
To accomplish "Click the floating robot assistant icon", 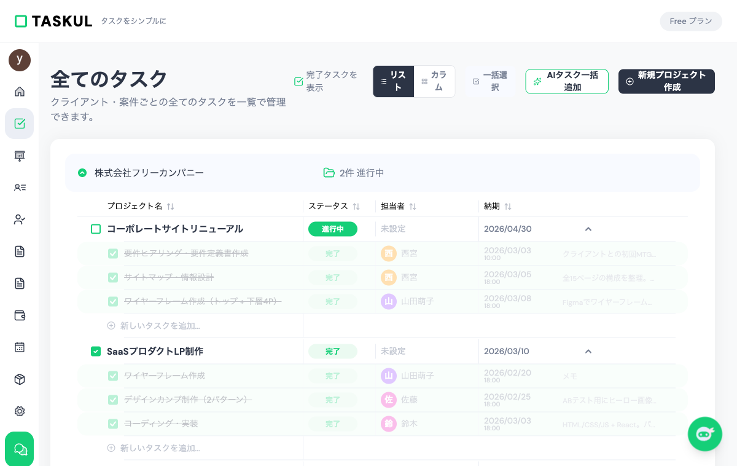I will [x=704, y=434].
